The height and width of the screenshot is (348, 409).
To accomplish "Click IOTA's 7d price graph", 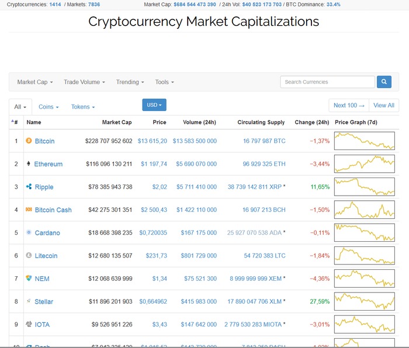I will point(365,324).
